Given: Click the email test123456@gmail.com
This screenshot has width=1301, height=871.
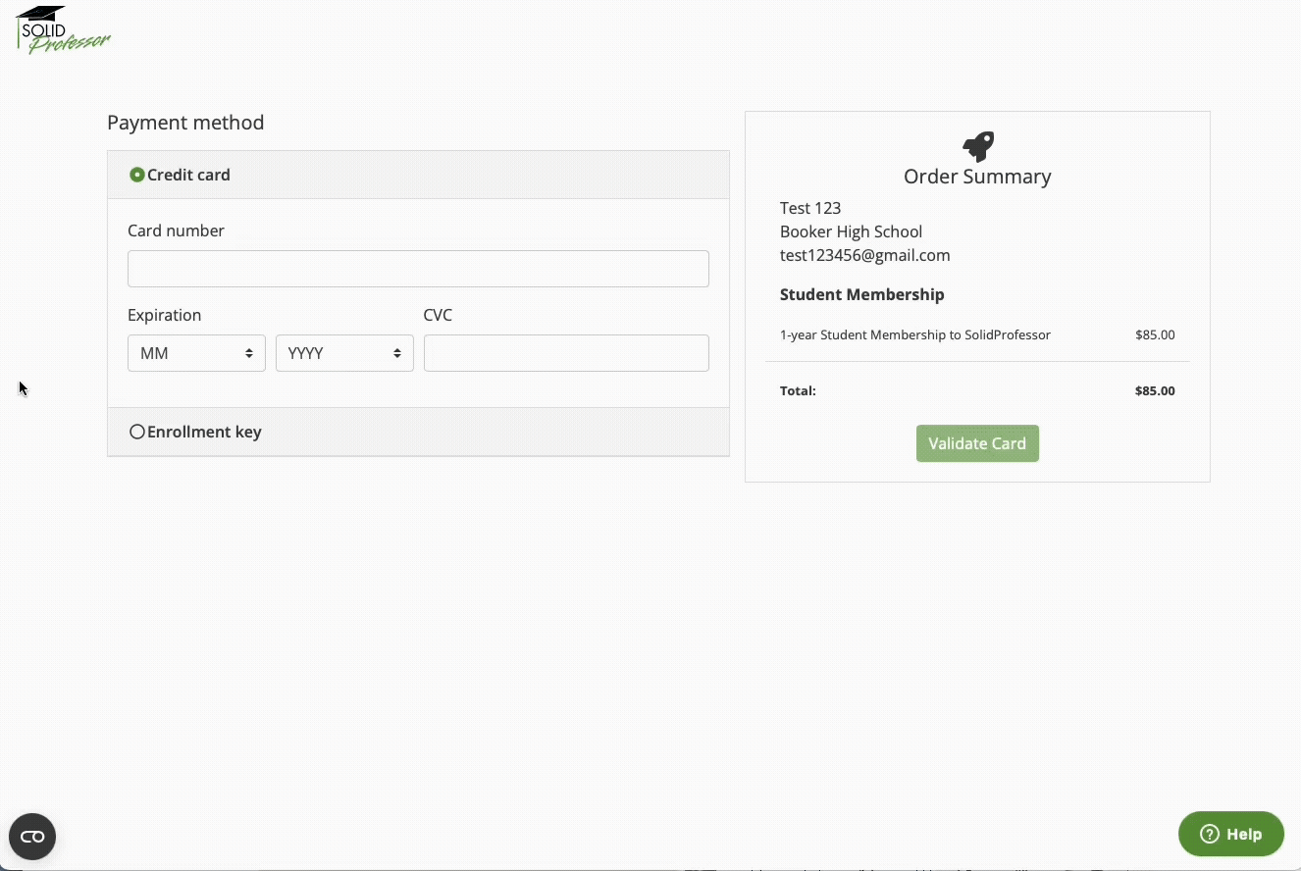Looking at the screenshot, I should click(864, 255).
